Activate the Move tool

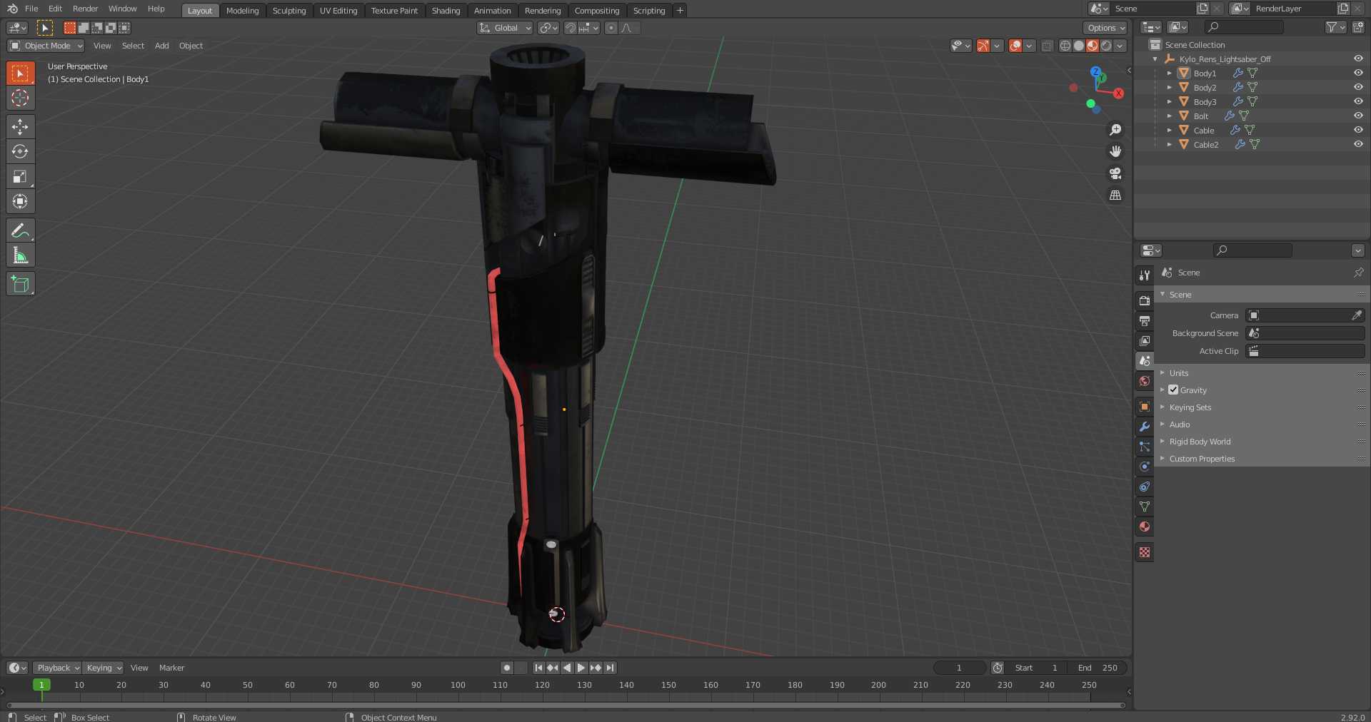tap(20, 126)
